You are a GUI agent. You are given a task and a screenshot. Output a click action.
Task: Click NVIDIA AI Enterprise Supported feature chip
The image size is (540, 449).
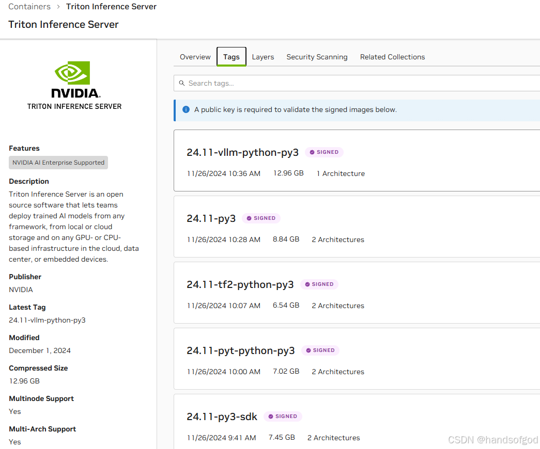tap(58, 163)
